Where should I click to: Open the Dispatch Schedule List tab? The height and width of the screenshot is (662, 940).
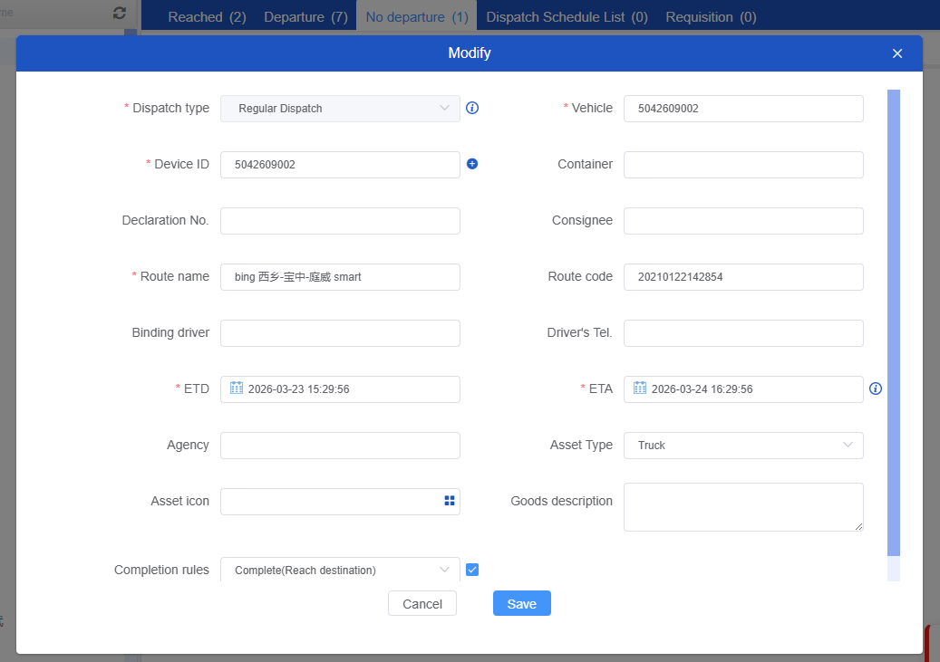tap(567, 17)
